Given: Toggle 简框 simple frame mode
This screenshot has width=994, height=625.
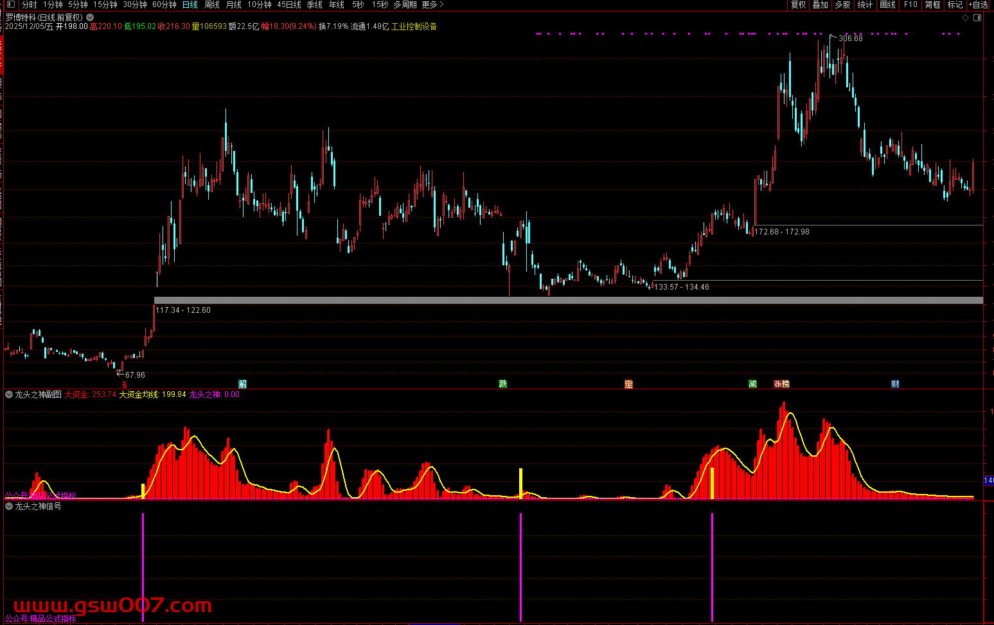Looking at the screenshot, I should pyautogui.click(x=932, y=4).
